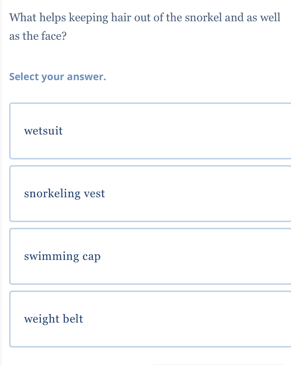This screenshot has width=291, height=365.
Task: Click the word 'helps' in the question
Action: [x=53, y=18]
